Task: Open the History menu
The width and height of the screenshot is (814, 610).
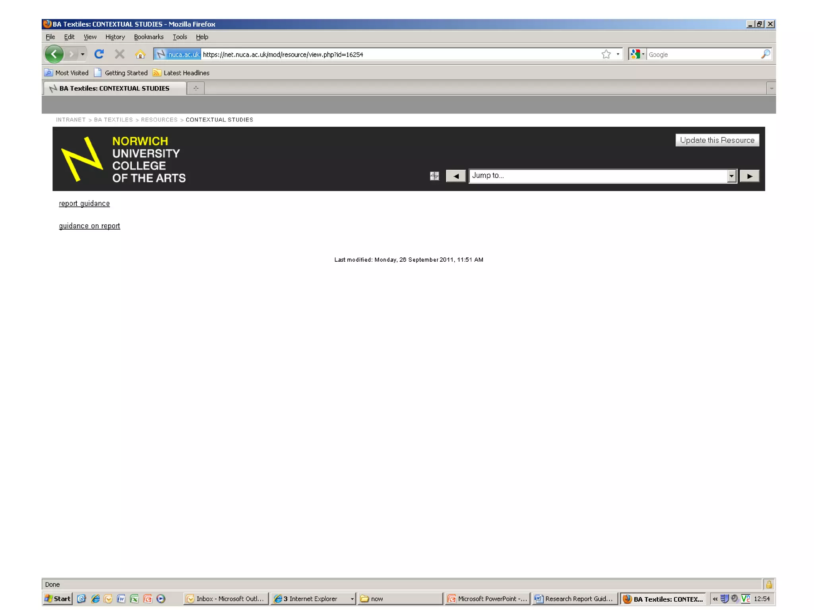Action: click(115, 37)
